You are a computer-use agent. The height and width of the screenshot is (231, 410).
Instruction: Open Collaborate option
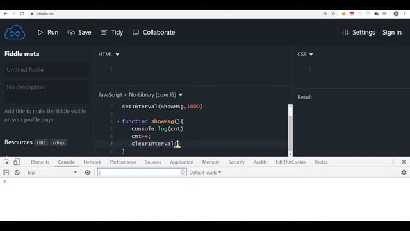(154, 32)
